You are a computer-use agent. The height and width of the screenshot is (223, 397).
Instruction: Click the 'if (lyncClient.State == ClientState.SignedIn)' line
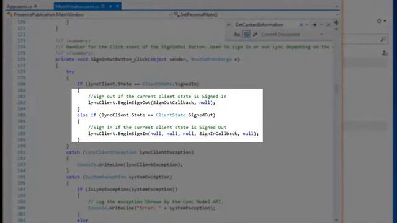138,84
